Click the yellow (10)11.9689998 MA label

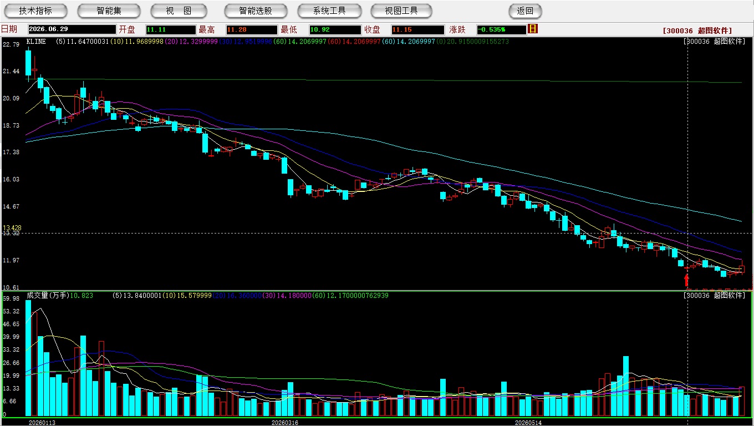click(x=136, y=42)
